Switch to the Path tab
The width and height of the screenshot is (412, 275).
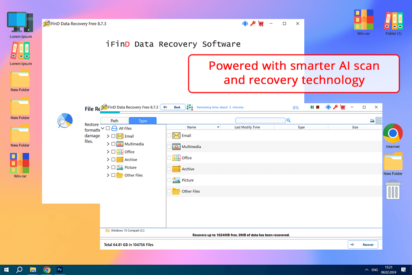(x=114, y=120)
